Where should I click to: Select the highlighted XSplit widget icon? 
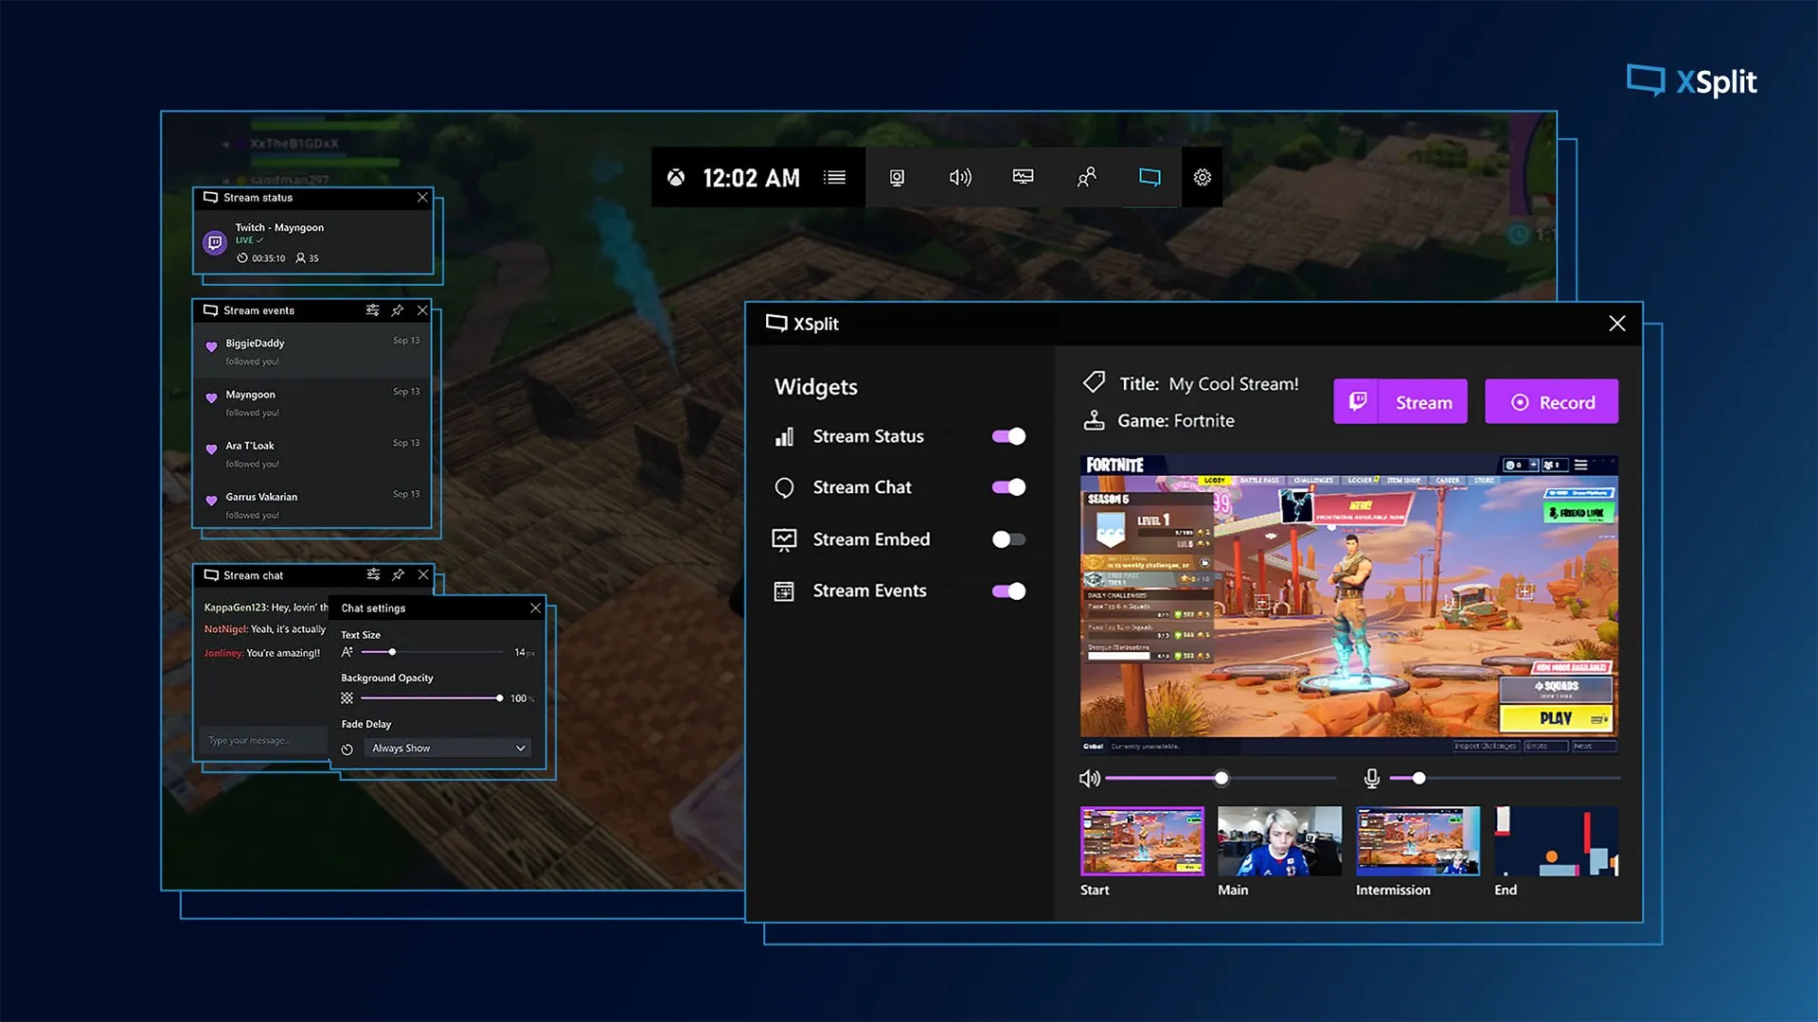(x=1150, y=177)
